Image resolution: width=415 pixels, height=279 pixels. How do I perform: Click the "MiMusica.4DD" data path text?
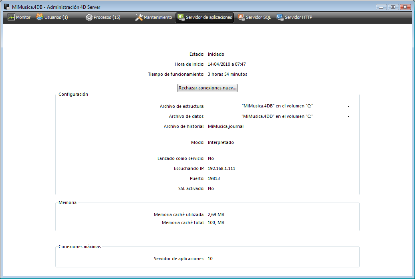277,116
